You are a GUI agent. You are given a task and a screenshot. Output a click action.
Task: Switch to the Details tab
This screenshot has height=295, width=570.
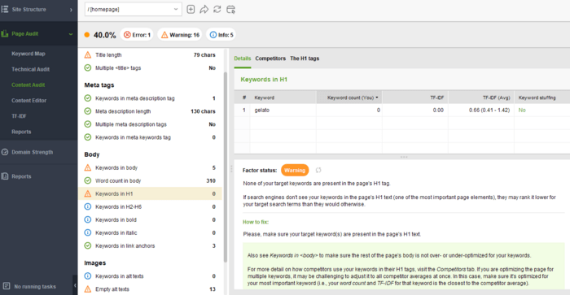click(243, 59)
